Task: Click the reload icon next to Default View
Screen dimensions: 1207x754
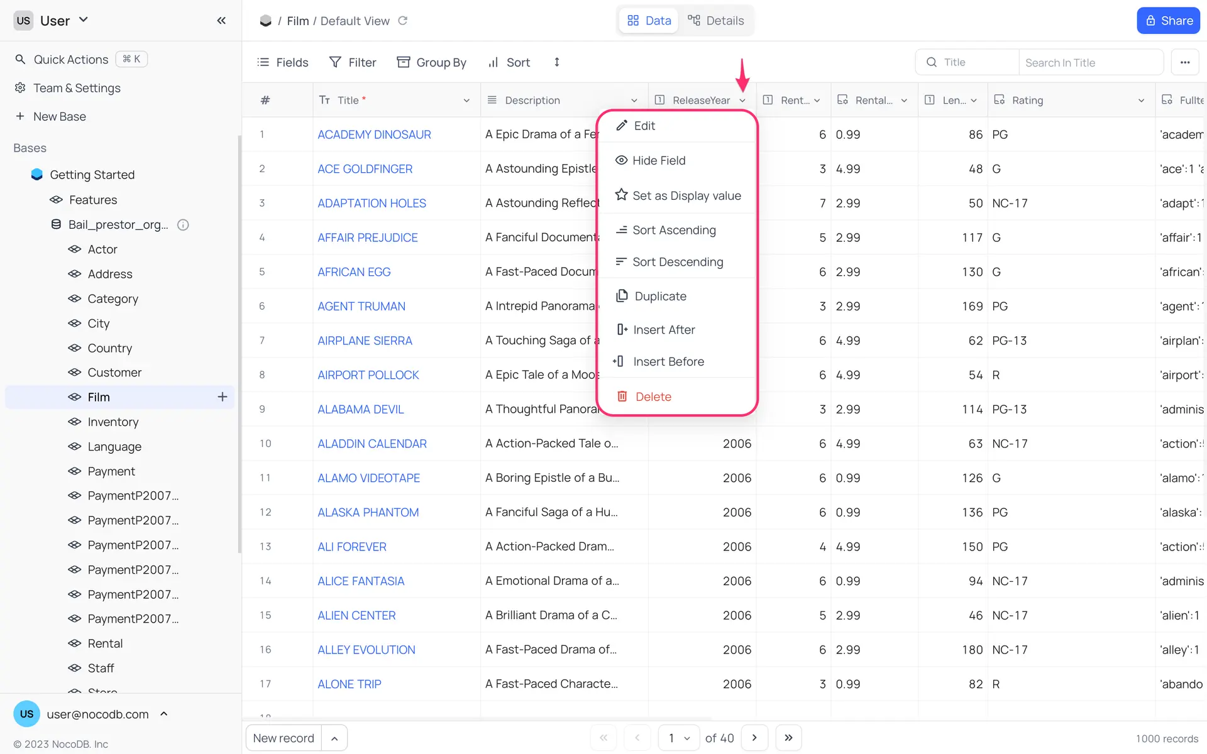Action: tap(403, 21)
